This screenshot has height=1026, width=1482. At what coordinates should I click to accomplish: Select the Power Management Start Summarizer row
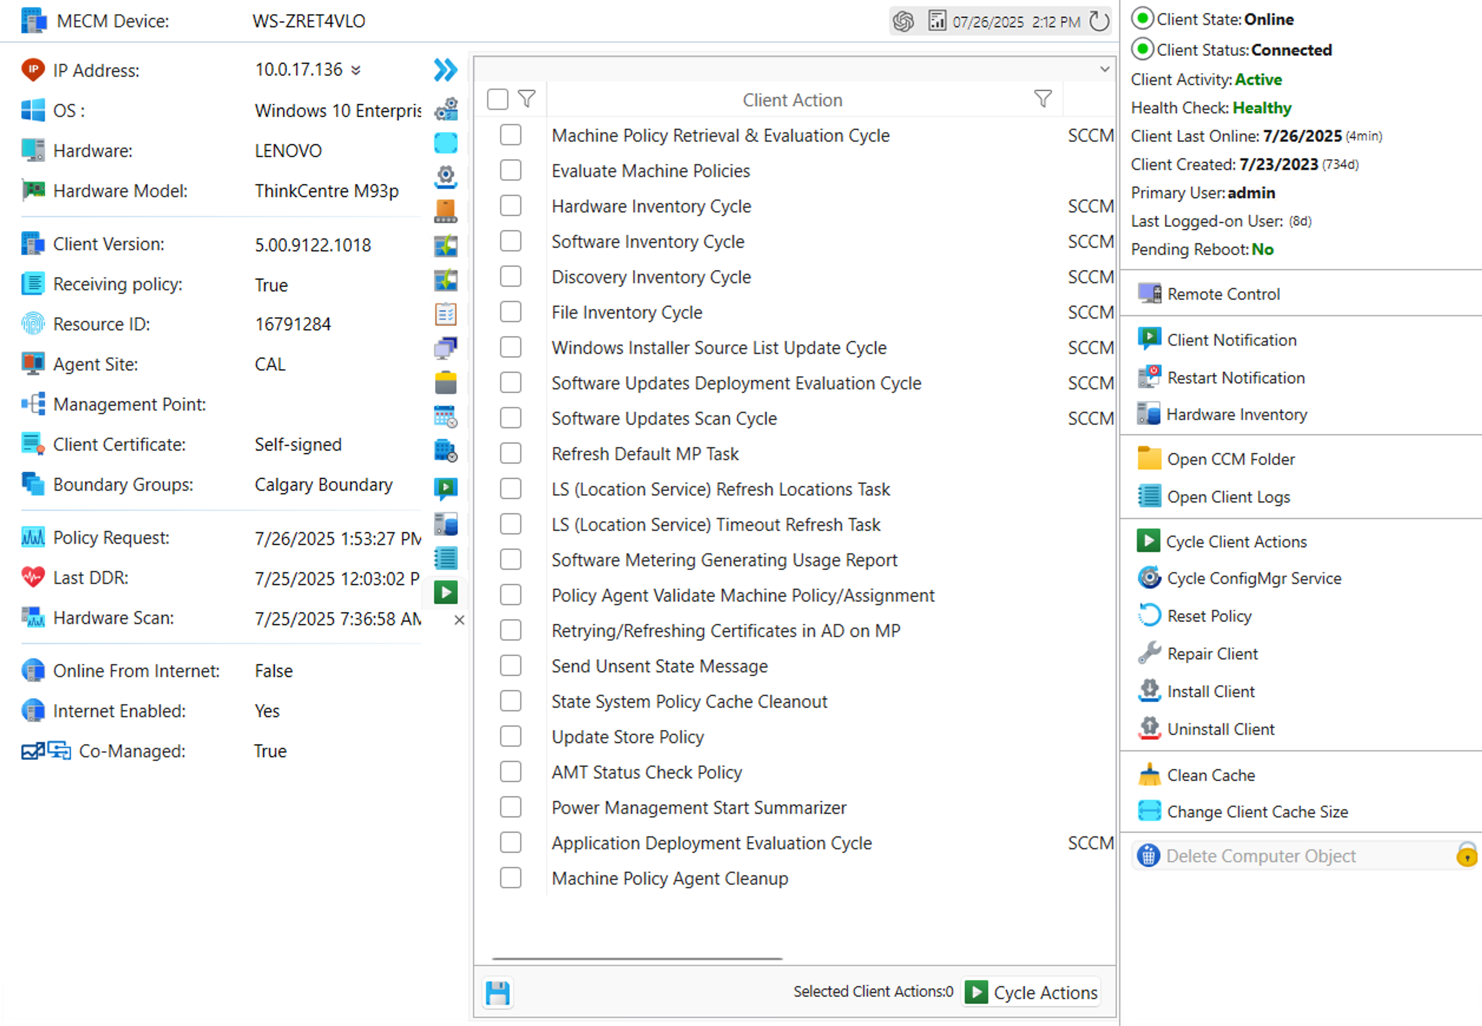coord(794,808)
